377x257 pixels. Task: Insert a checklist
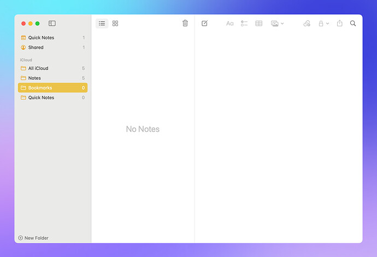pyautogui.click(x=244, y=24)
